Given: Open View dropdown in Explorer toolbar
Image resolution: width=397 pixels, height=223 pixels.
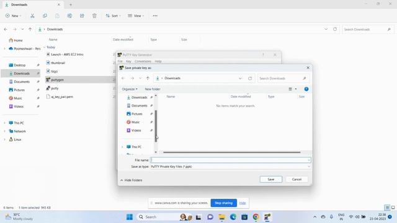Looking at the screenshot, I should point(136,15).
